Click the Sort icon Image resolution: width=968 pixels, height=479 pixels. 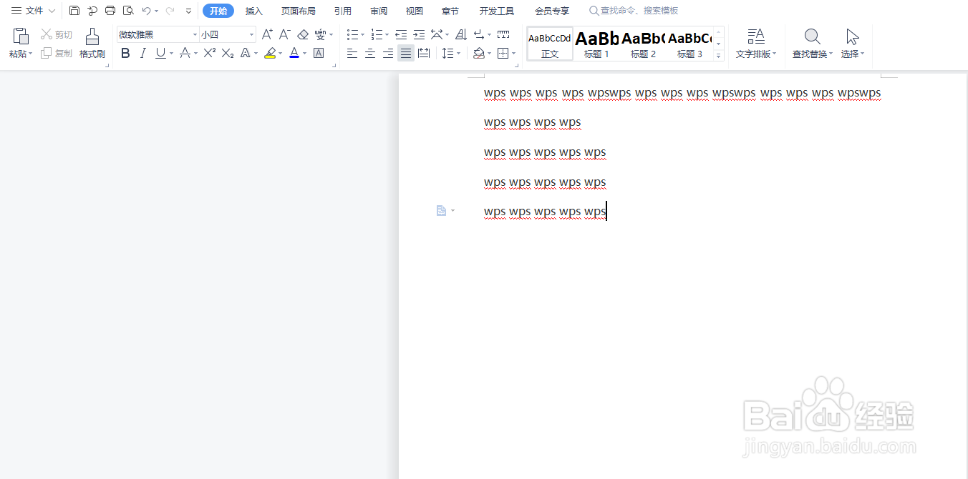coord(461,34)
